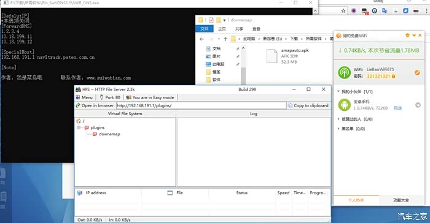
Task: Click 新加卷 (E:) in the breadcrumb path
Action: [x=273, y=39]
